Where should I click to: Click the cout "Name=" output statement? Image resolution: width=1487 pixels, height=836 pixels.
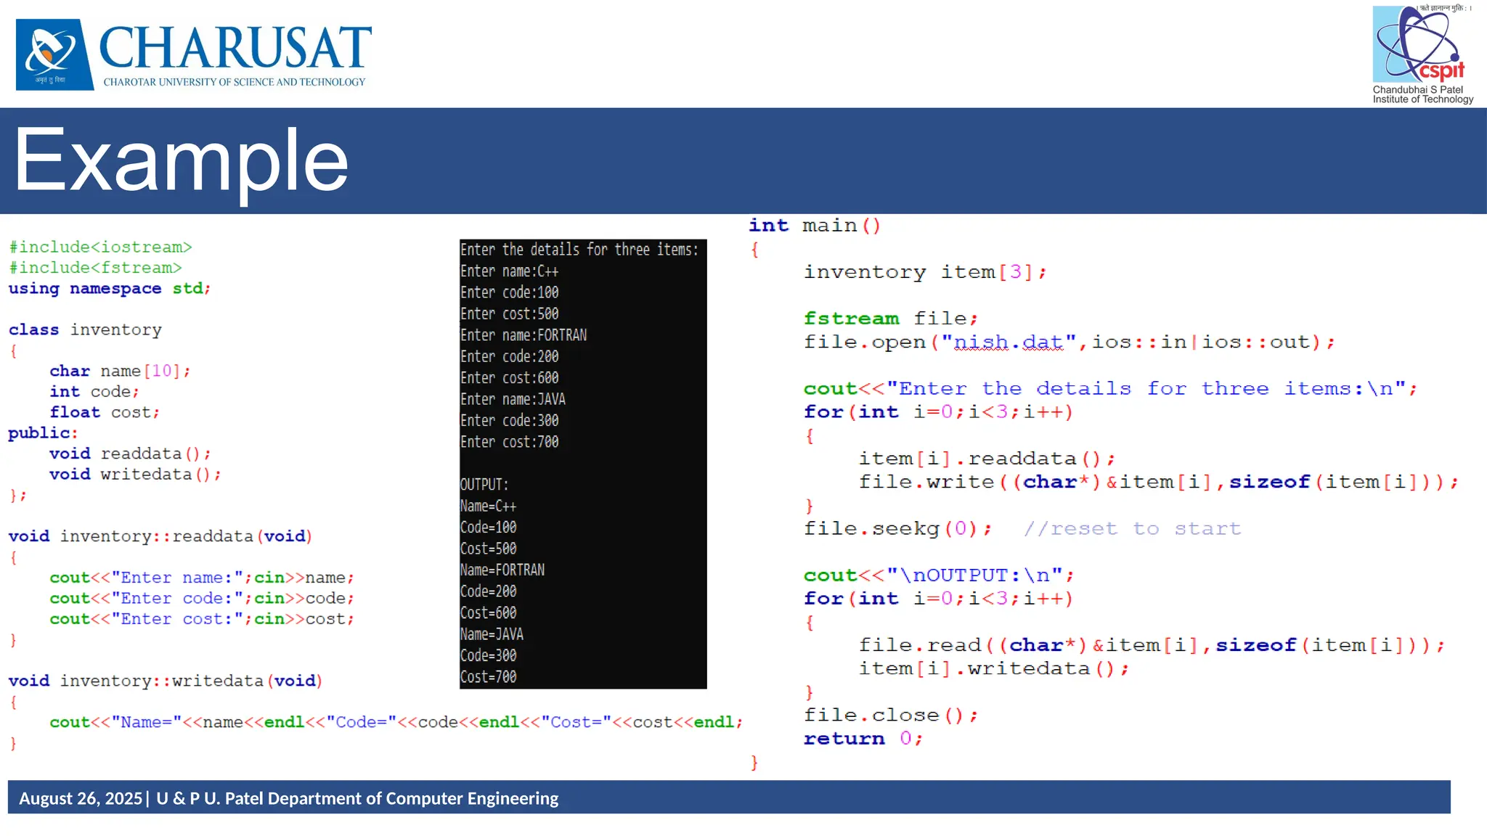click(x=396, y=722)
